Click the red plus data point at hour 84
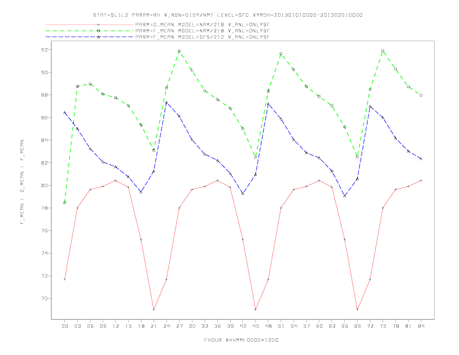The height and width of the screenshot is (355, 459). (421, 180)
